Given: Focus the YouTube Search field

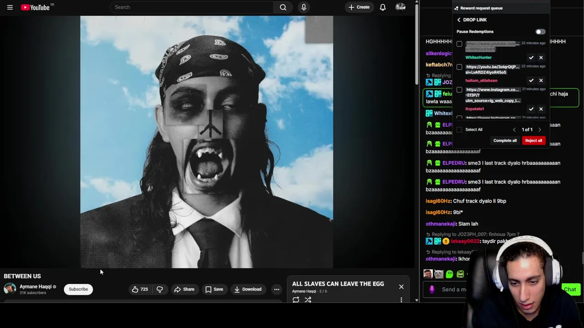Looking at the screenshot, I should point(192,7).
